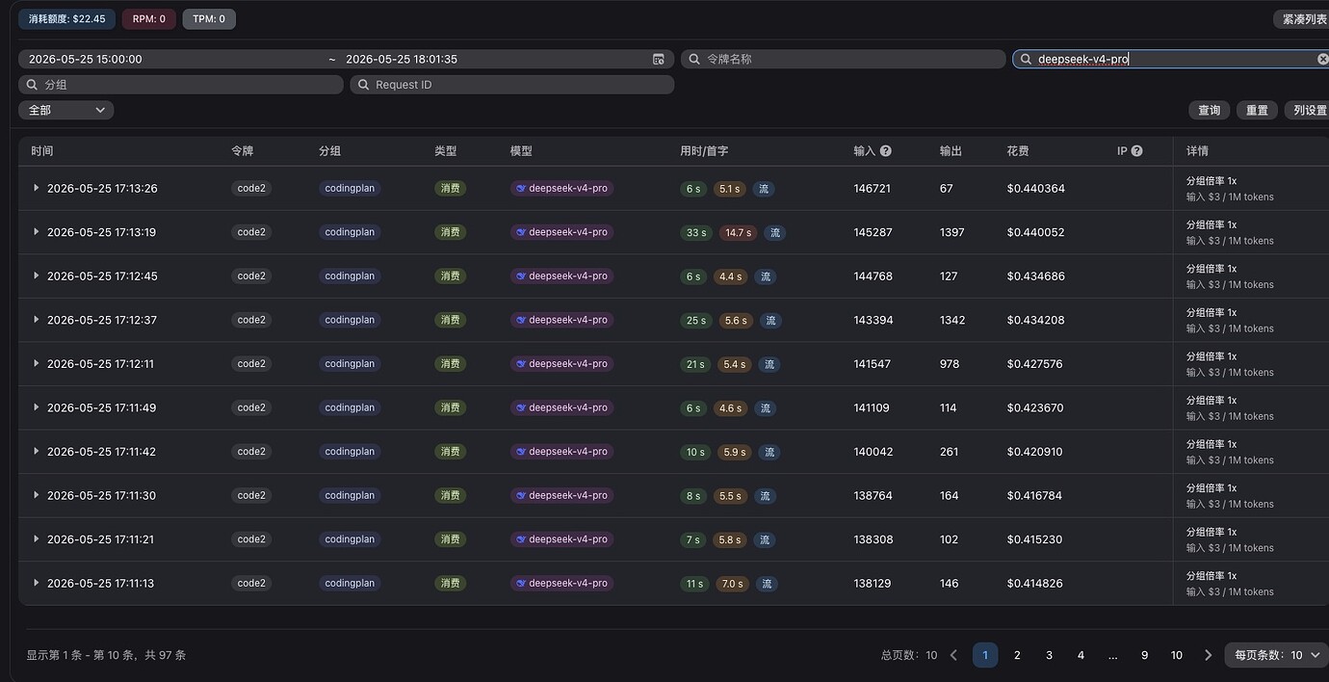The height and width of the screenshot is (682, 1329).
Task: Click the 消耗额度 $22.45 badge
Action: tap(67, 19)
